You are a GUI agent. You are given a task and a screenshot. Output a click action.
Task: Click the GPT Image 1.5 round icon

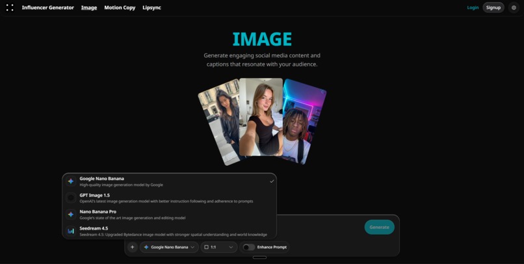71,198
